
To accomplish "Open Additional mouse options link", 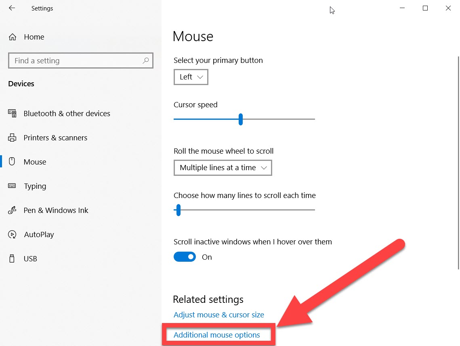I will tap(217, 335).
